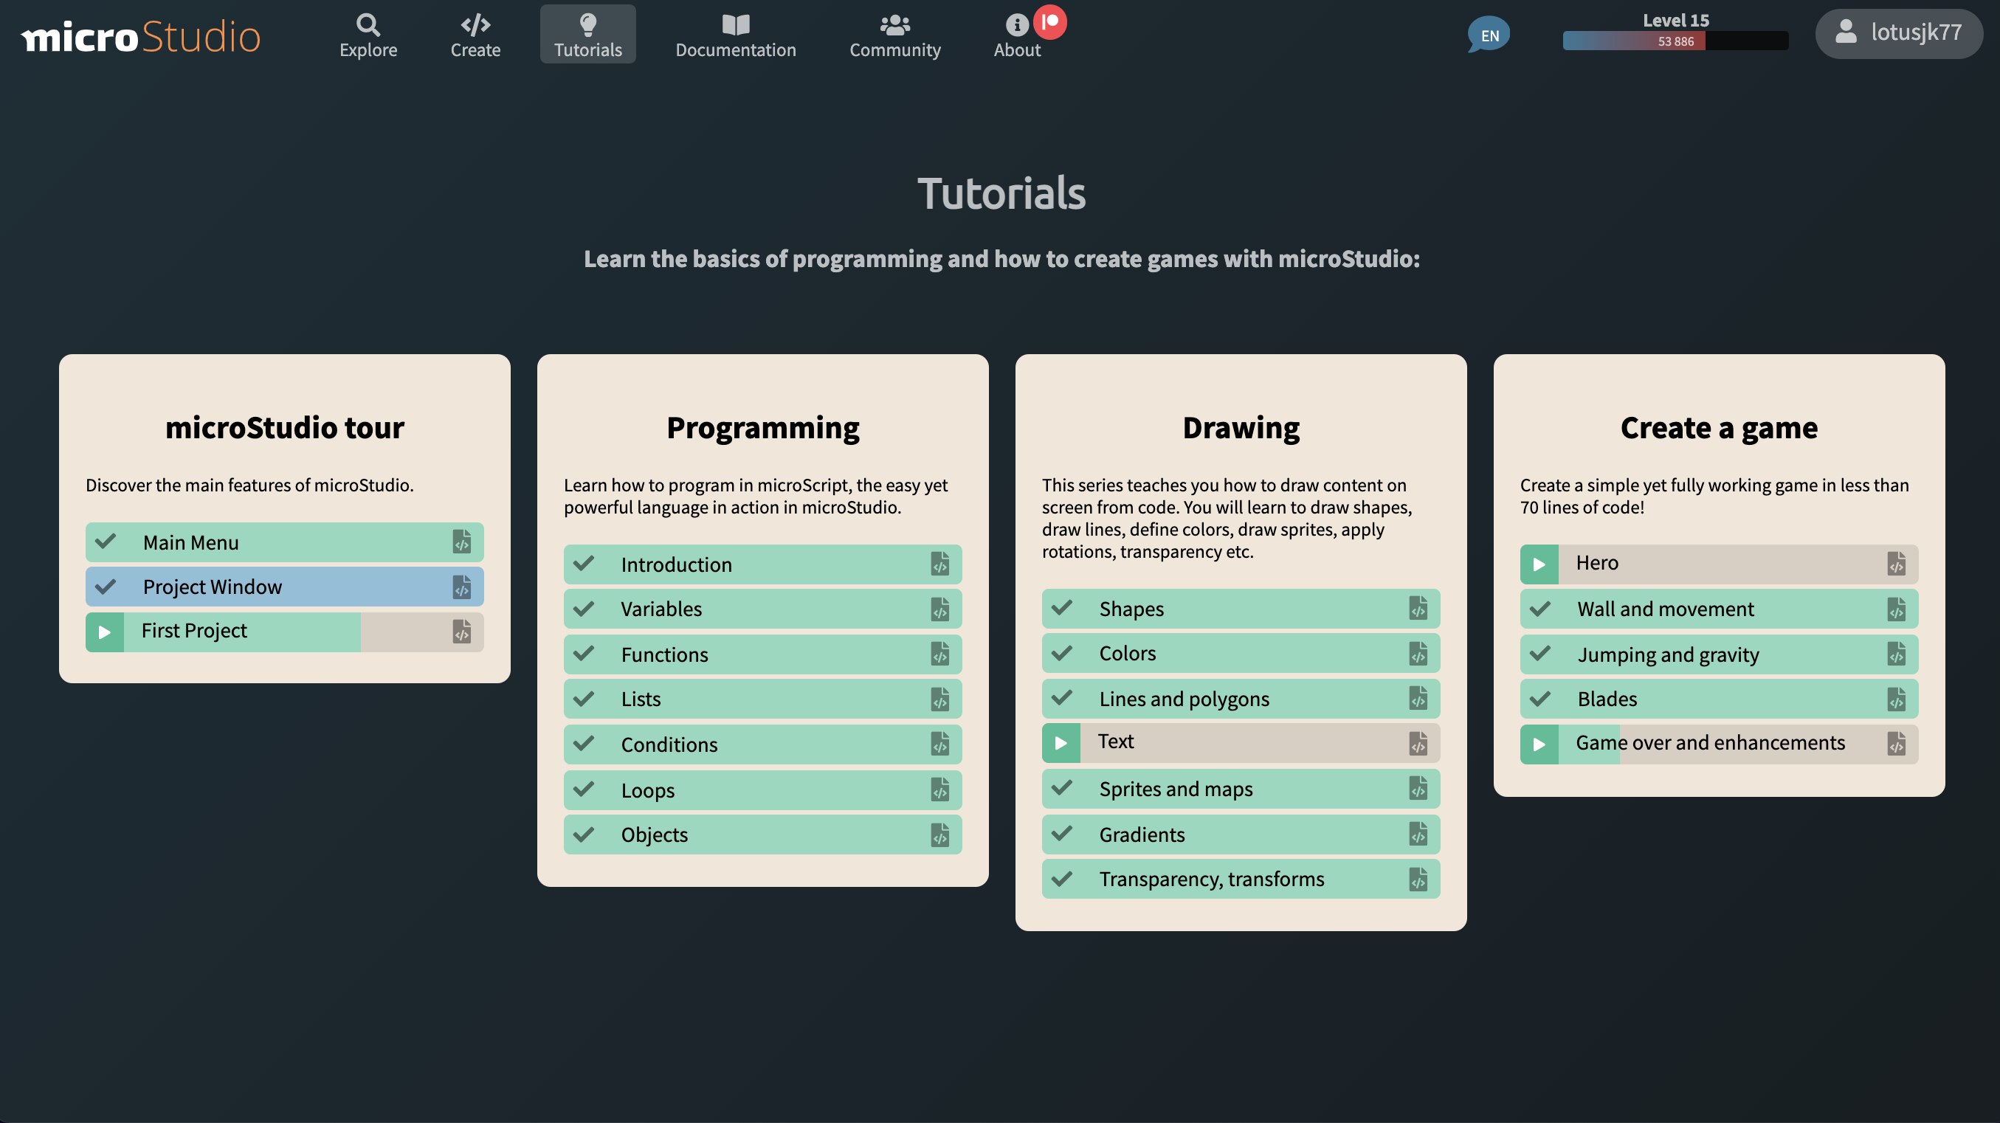Open the Transparency, transforms tutorial
Viewport: 2000px width, 1123px height.
tap(1241, 879)
